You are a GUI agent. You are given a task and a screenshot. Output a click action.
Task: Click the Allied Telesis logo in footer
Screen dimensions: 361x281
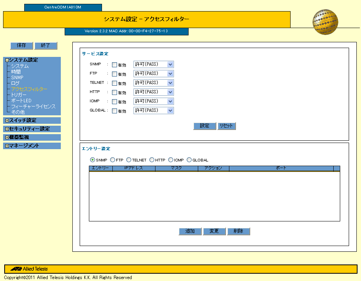tap(29, 269)
